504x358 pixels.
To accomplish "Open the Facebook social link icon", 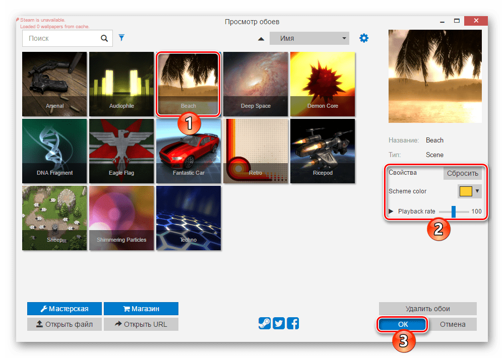I will click(x=293, y=323).
